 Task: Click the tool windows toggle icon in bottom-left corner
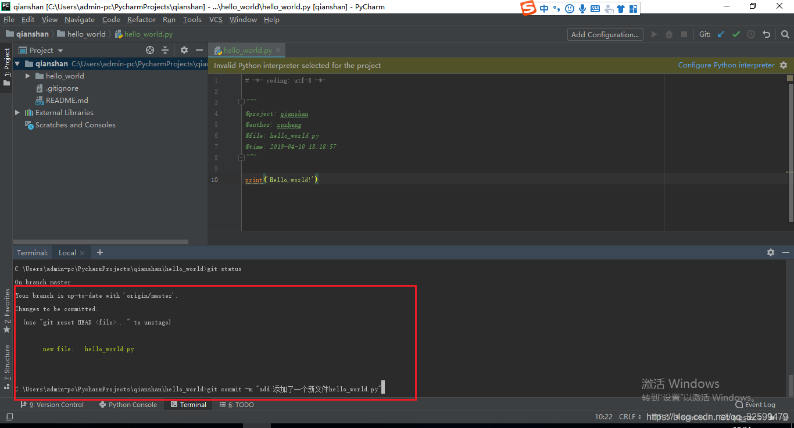[9, 417]
